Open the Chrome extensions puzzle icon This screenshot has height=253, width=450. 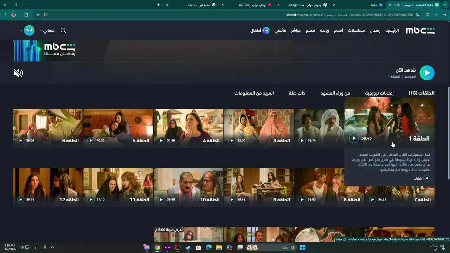26,15
